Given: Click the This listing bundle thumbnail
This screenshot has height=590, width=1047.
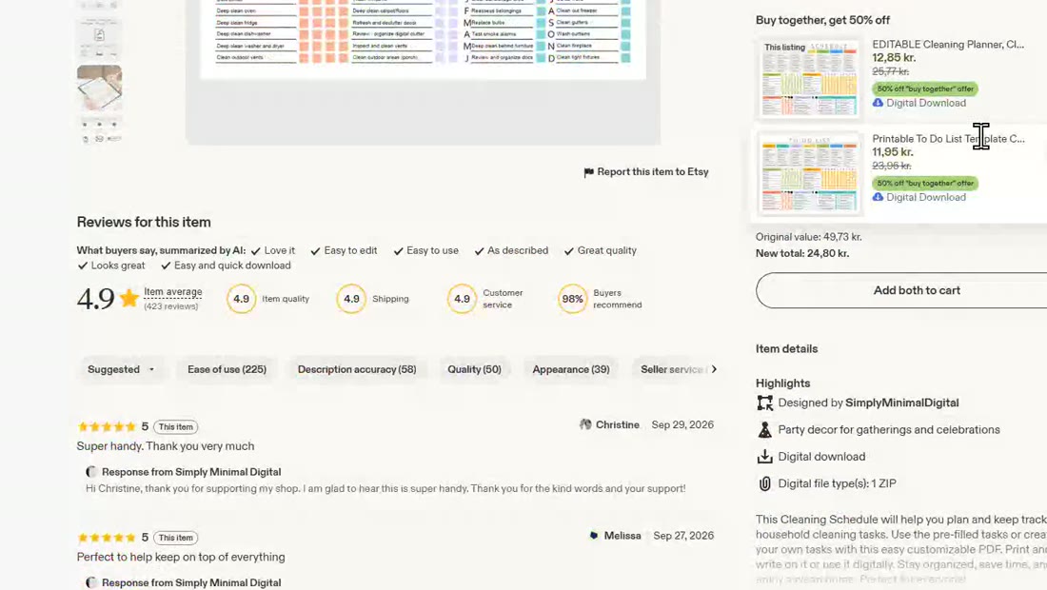Looking at the screenshot, I should [809, 78].
